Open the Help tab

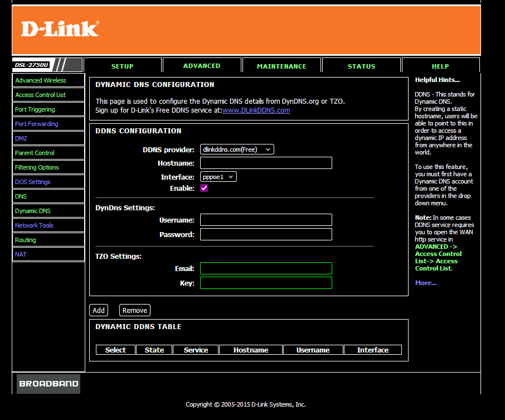[440, 66]
